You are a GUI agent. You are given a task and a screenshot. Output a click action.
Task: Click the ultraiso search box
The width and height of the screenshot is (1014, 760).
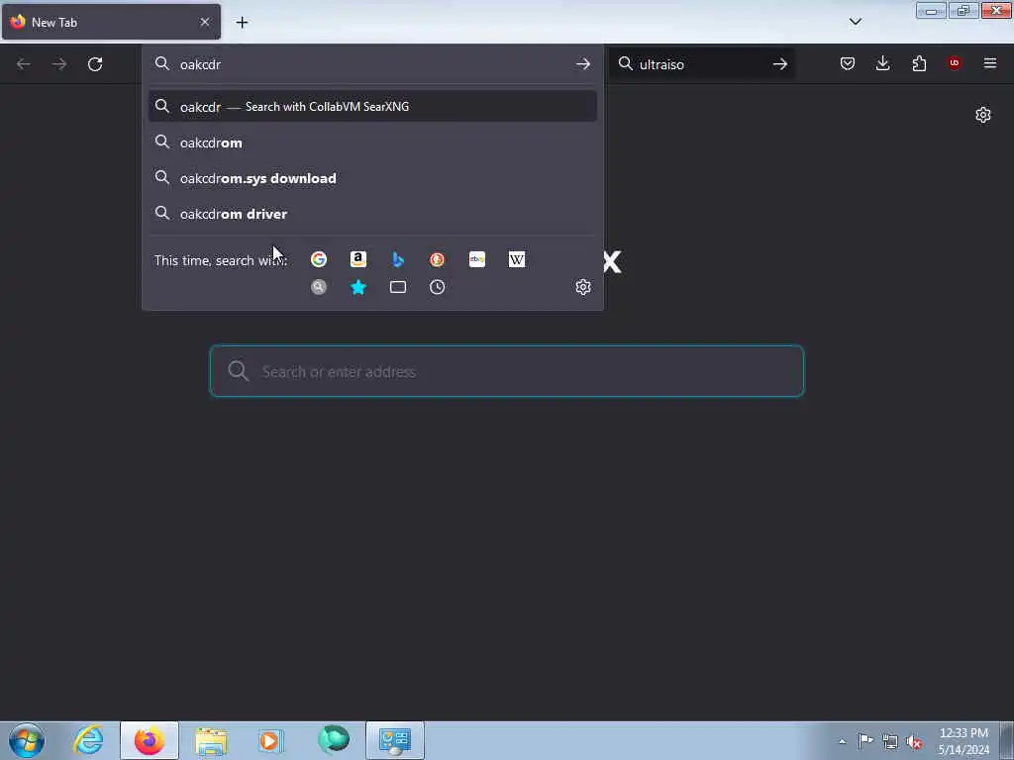702,64
